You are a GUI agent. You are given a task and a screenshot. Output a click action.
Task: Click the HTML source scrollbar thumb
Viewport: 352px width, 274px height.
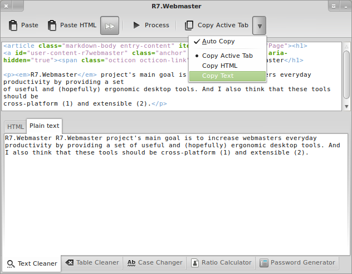pos(346,74)
